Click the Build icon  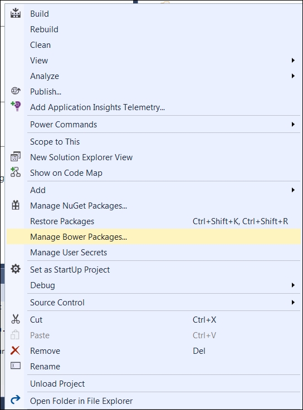[x=16, y=13]
